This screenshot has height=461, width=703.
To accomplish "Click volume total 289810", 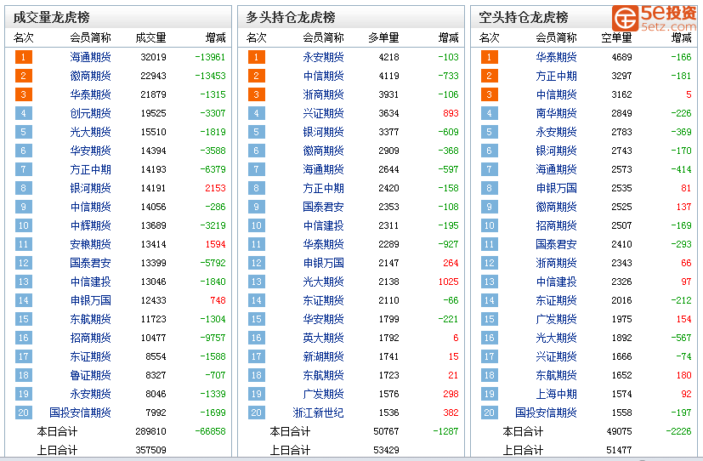I will pyautogui.click(x=150, y=431).
